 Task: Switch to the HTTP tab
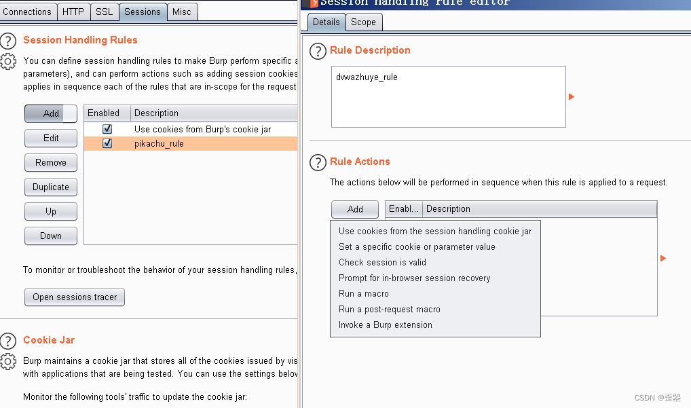[73, 12]
